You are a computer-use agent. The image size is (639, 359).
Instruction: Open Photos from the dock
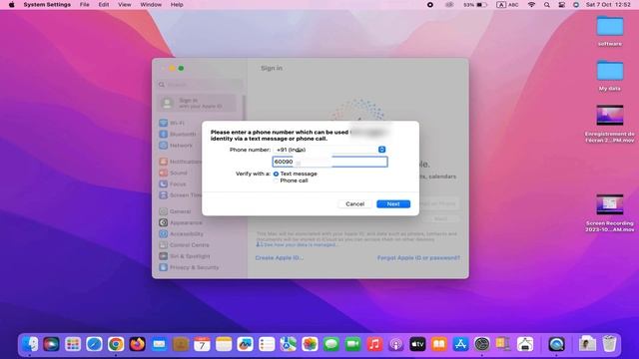[x=310, y=344]
